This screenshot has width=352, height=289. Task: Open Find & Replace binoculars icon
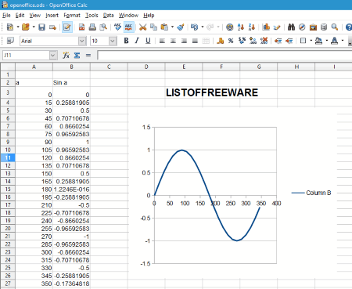pyautogui.click(x=291, y=27)
